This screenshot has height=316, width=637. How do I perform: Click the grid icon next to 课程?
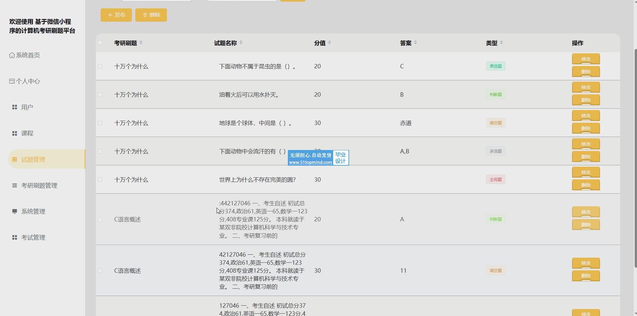tap(15, 133)
